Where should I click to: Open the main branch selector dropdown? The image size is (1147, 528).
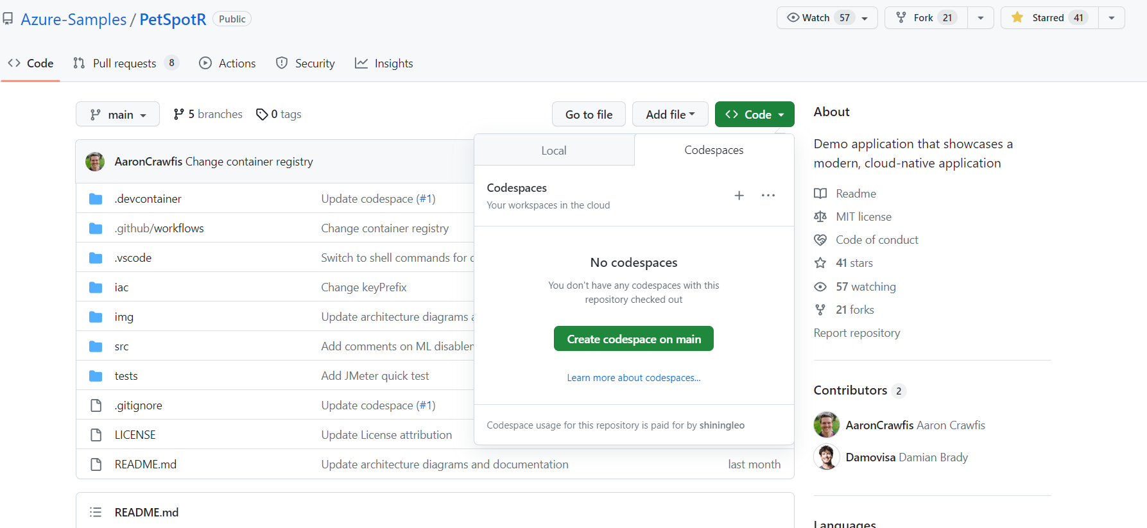117,114
